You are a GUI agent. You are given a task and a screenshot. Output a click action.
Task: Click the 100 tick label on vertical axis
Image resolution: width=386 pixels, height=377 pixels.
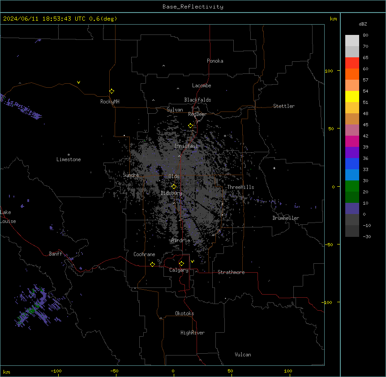329,71
